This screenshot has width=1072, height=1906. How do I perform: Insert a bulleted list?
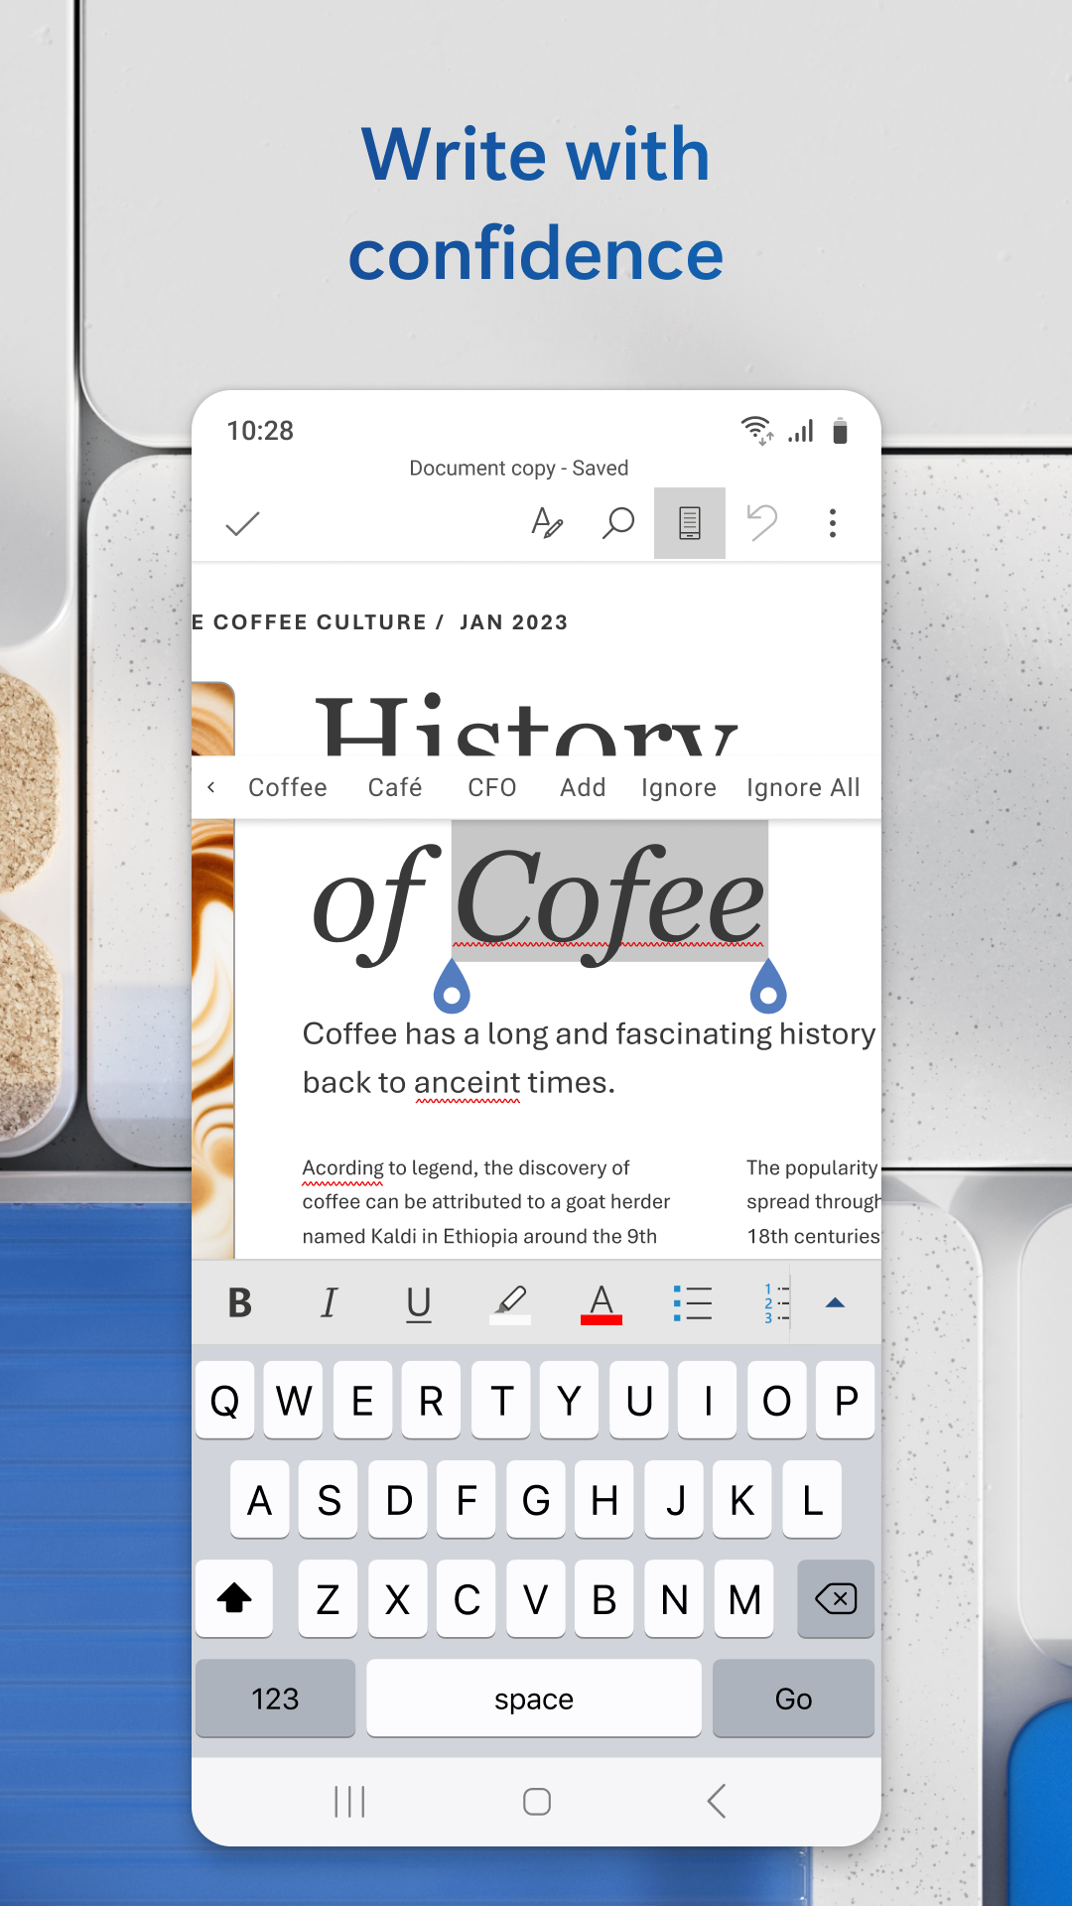[692, 1302]
